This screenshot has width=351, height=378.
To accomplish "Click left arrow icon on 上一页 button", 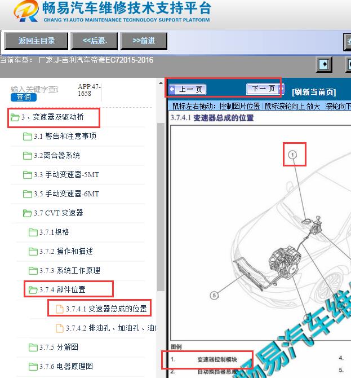I will (172, 90).
